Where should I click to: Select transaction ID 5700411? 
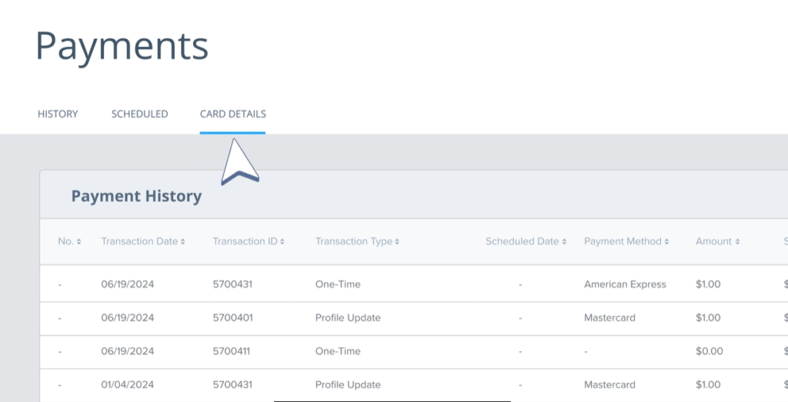(x=232, y=351)
